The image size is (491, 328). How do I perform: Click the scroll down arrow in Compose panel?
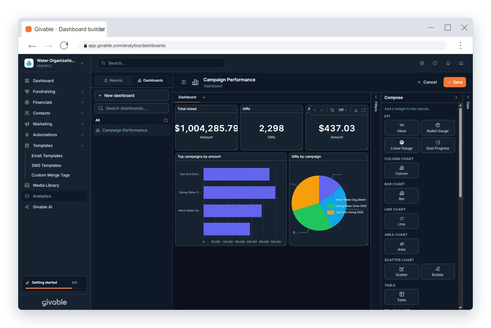[x=460, y=308]
